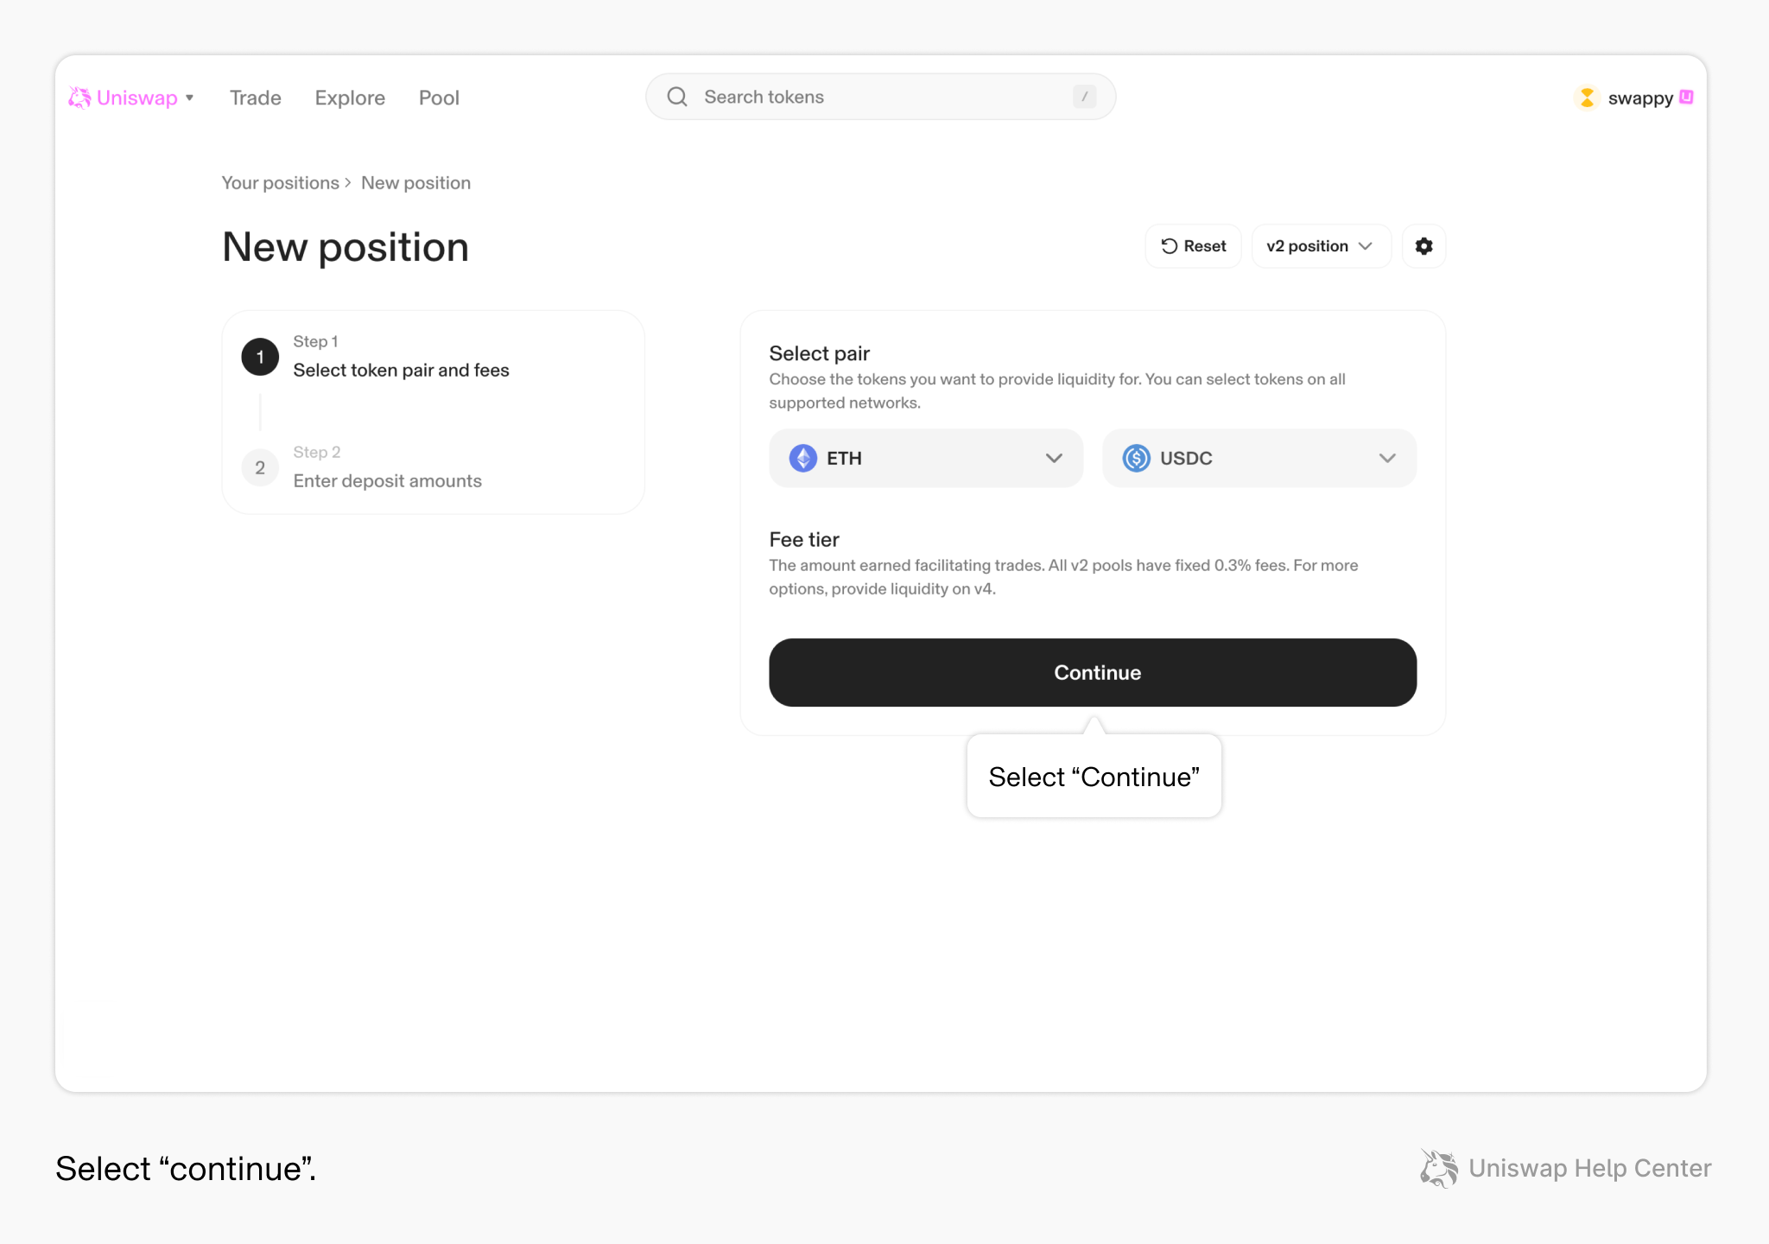The image size is (1769, 1244).
Task: Click the Uniswap unicorn logo
Action: (79, 98)
